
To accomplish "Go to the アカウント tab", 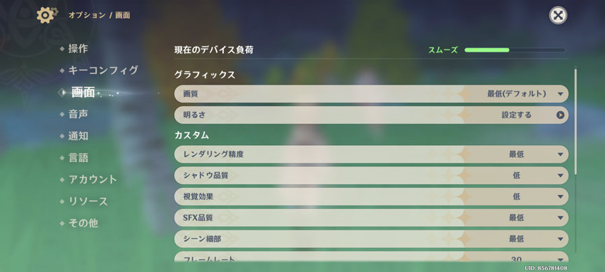I will coord(93,179).
